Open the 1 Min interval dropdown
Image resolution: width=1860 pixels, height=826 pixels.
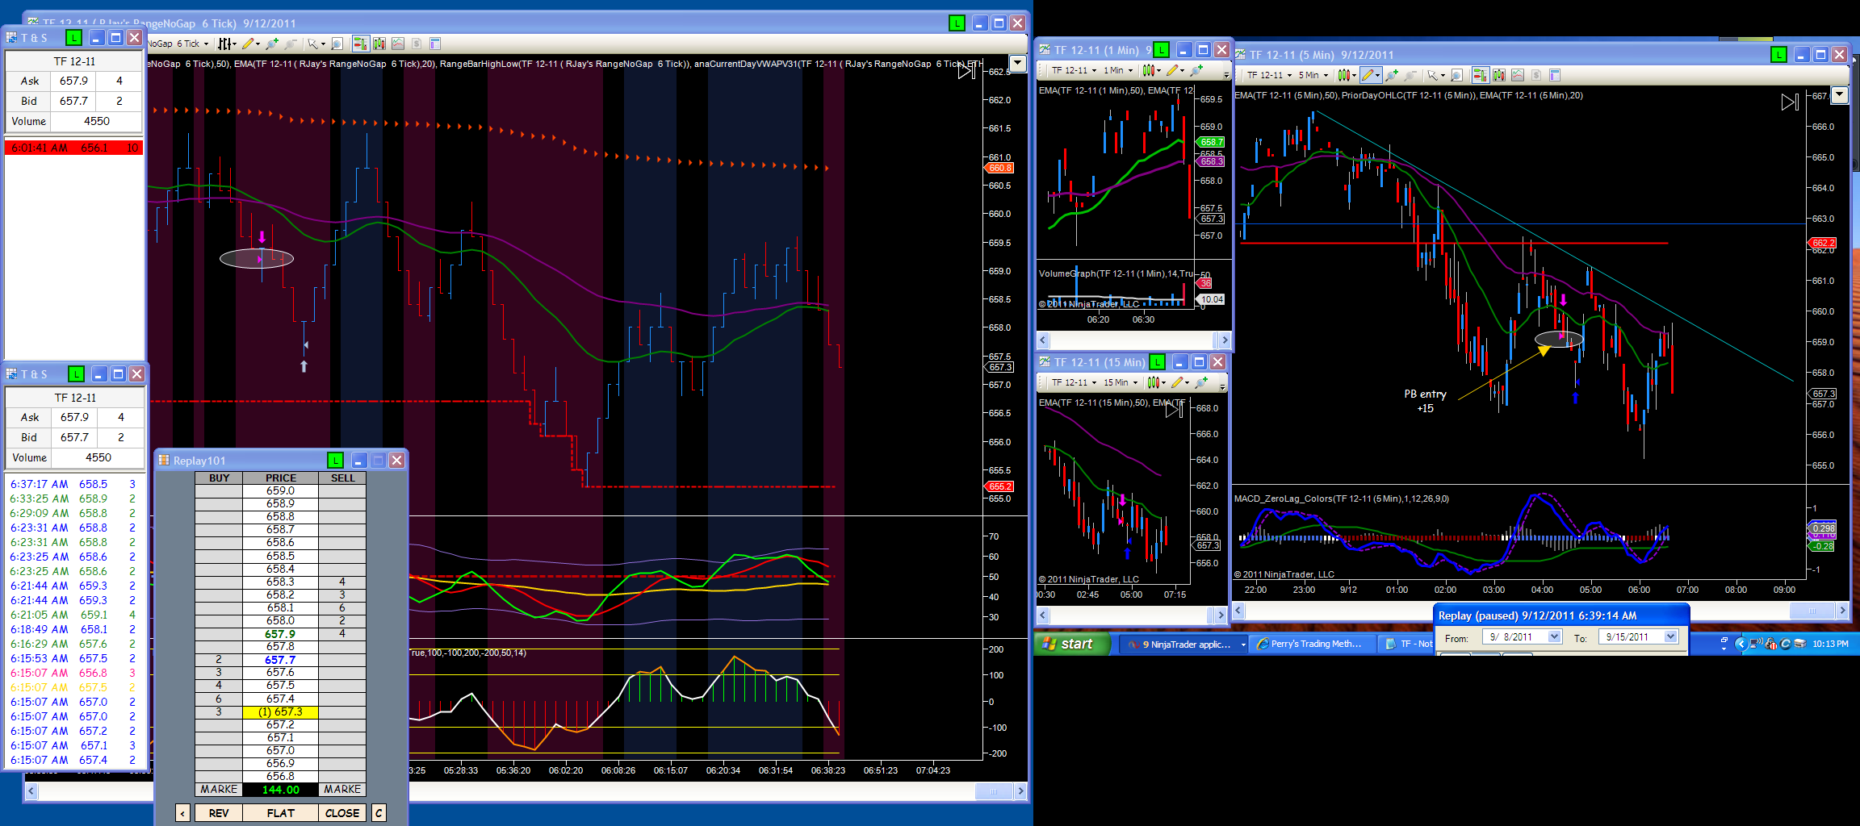1130,70
